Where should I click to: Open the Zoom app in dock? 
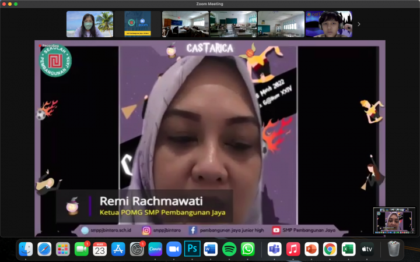[173, 249]
